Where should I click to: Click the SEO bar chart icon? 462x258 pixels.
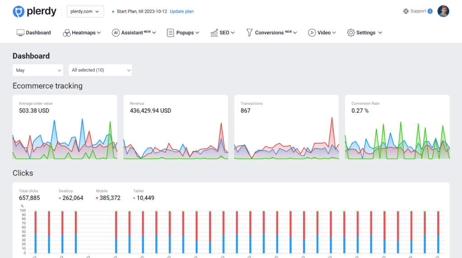coord(214,33)
